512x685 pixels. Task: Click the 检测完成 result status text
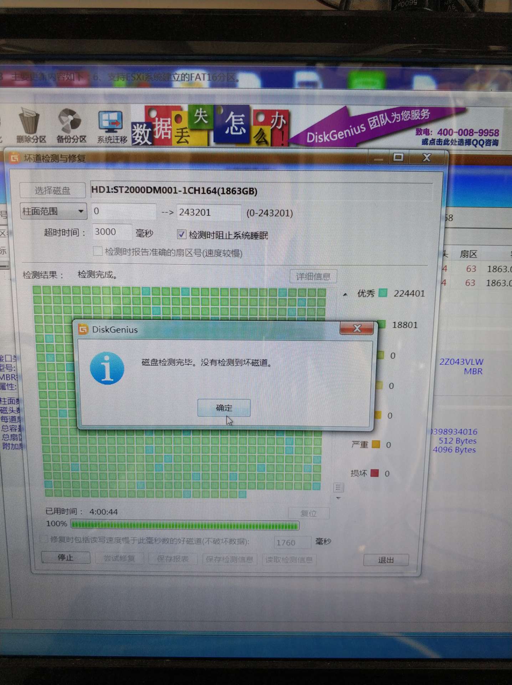pos(98,274)
